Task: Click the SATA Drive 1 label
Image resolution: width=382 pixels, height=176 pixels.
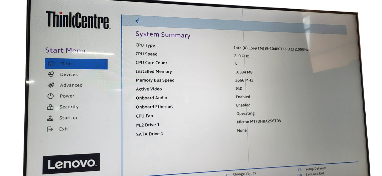Action: tap(150, 134)
